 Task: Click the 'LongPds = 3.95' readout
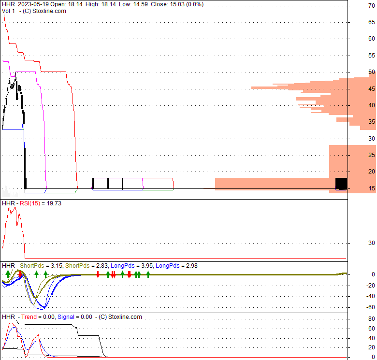pyautogui.click(x=131, y=266)
